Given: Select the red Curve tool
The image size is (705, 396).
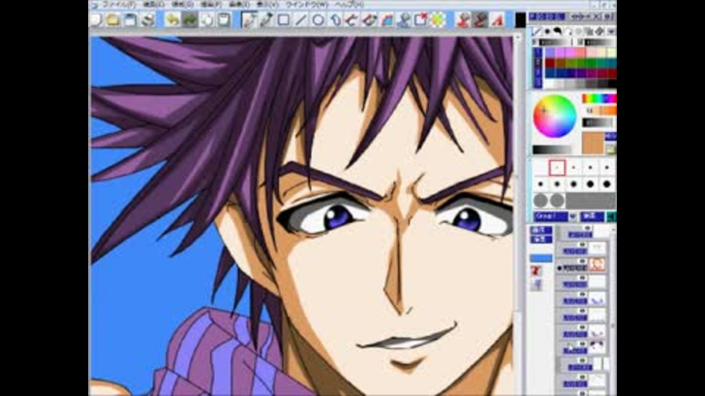Looking at the screenshot, I should tap(352, 20).
